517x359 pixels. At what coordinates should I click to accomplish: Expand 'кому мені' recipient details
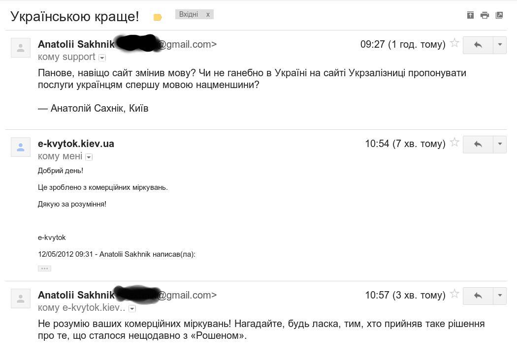(x=89, y=157)
